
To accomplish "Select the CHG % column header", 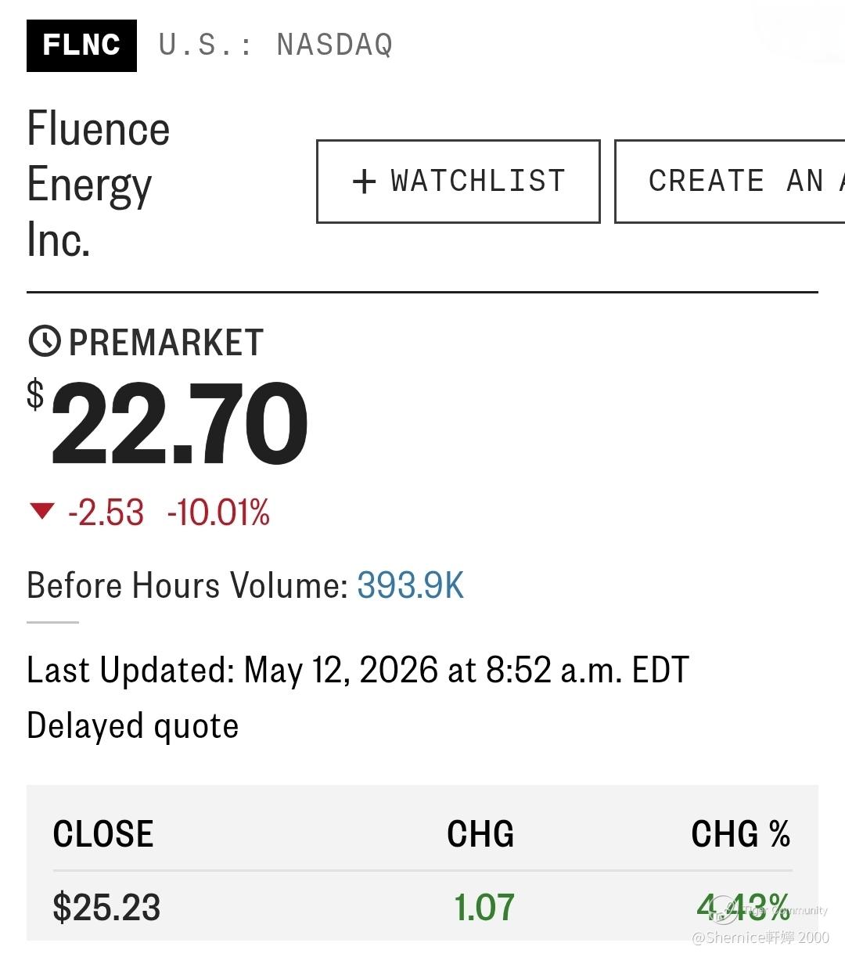I will click(741, 834).
